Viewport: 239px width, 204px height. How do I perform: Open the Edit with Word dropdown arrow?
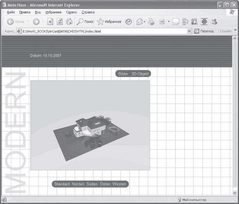point(169,21)
